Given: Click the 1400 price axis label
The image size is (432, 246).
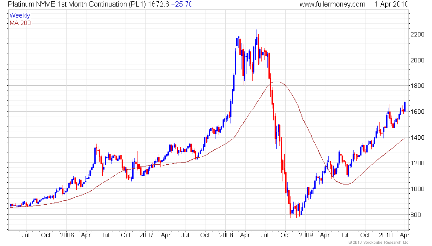Looking at the screenshot, I should (417, 137).
